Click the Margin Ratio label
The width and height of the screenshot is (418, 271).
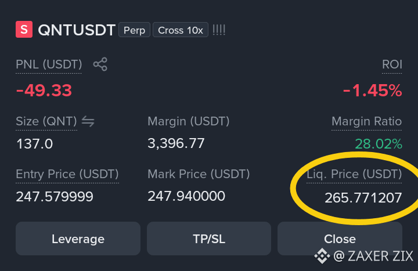(x=366, y=121)
